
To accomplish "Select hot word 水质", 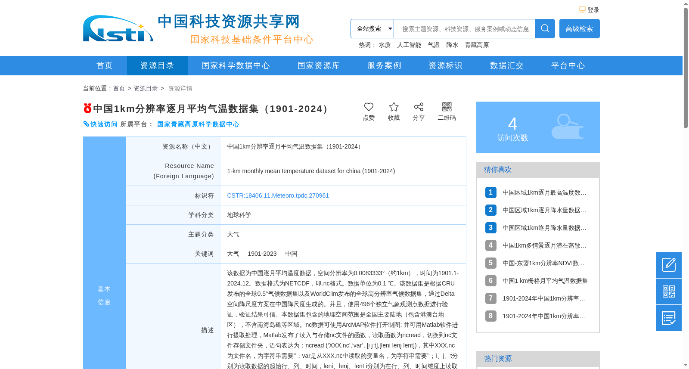I will 385,45.
